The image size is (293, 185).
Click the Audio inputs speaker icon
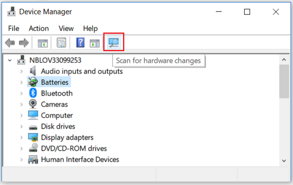pos(33,71)
